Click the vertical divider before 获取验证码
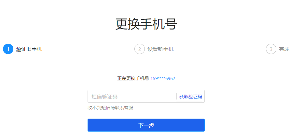The width and height of the screenshot is (304, 140). (177, 96)
